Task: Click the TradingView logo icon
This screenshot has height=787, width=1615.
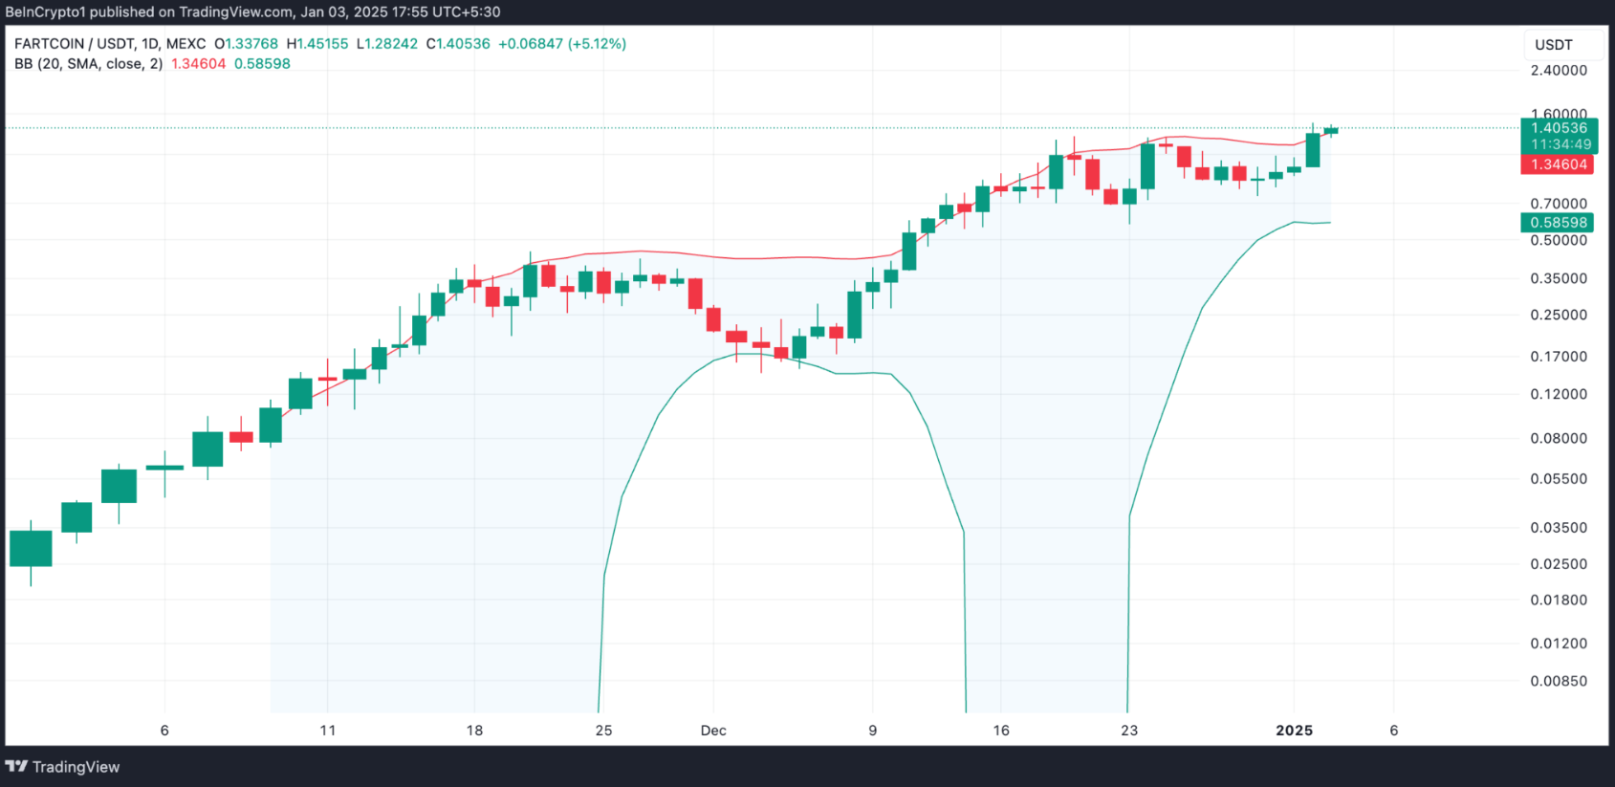Action: (x=16, y=767)
